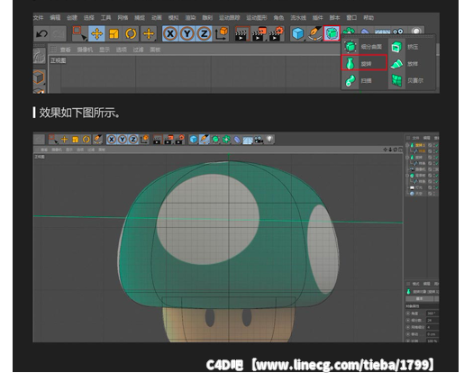The image size is (464, 382).
Task: Render the active view in top toolbar
Action: click(x=241, y=33)
